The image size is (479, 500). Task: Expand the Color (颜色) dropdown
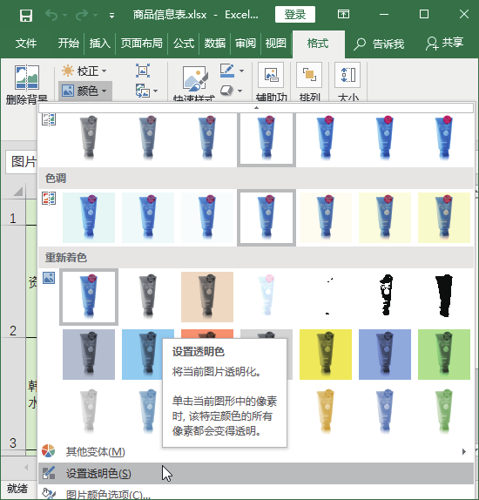(84, 91)
